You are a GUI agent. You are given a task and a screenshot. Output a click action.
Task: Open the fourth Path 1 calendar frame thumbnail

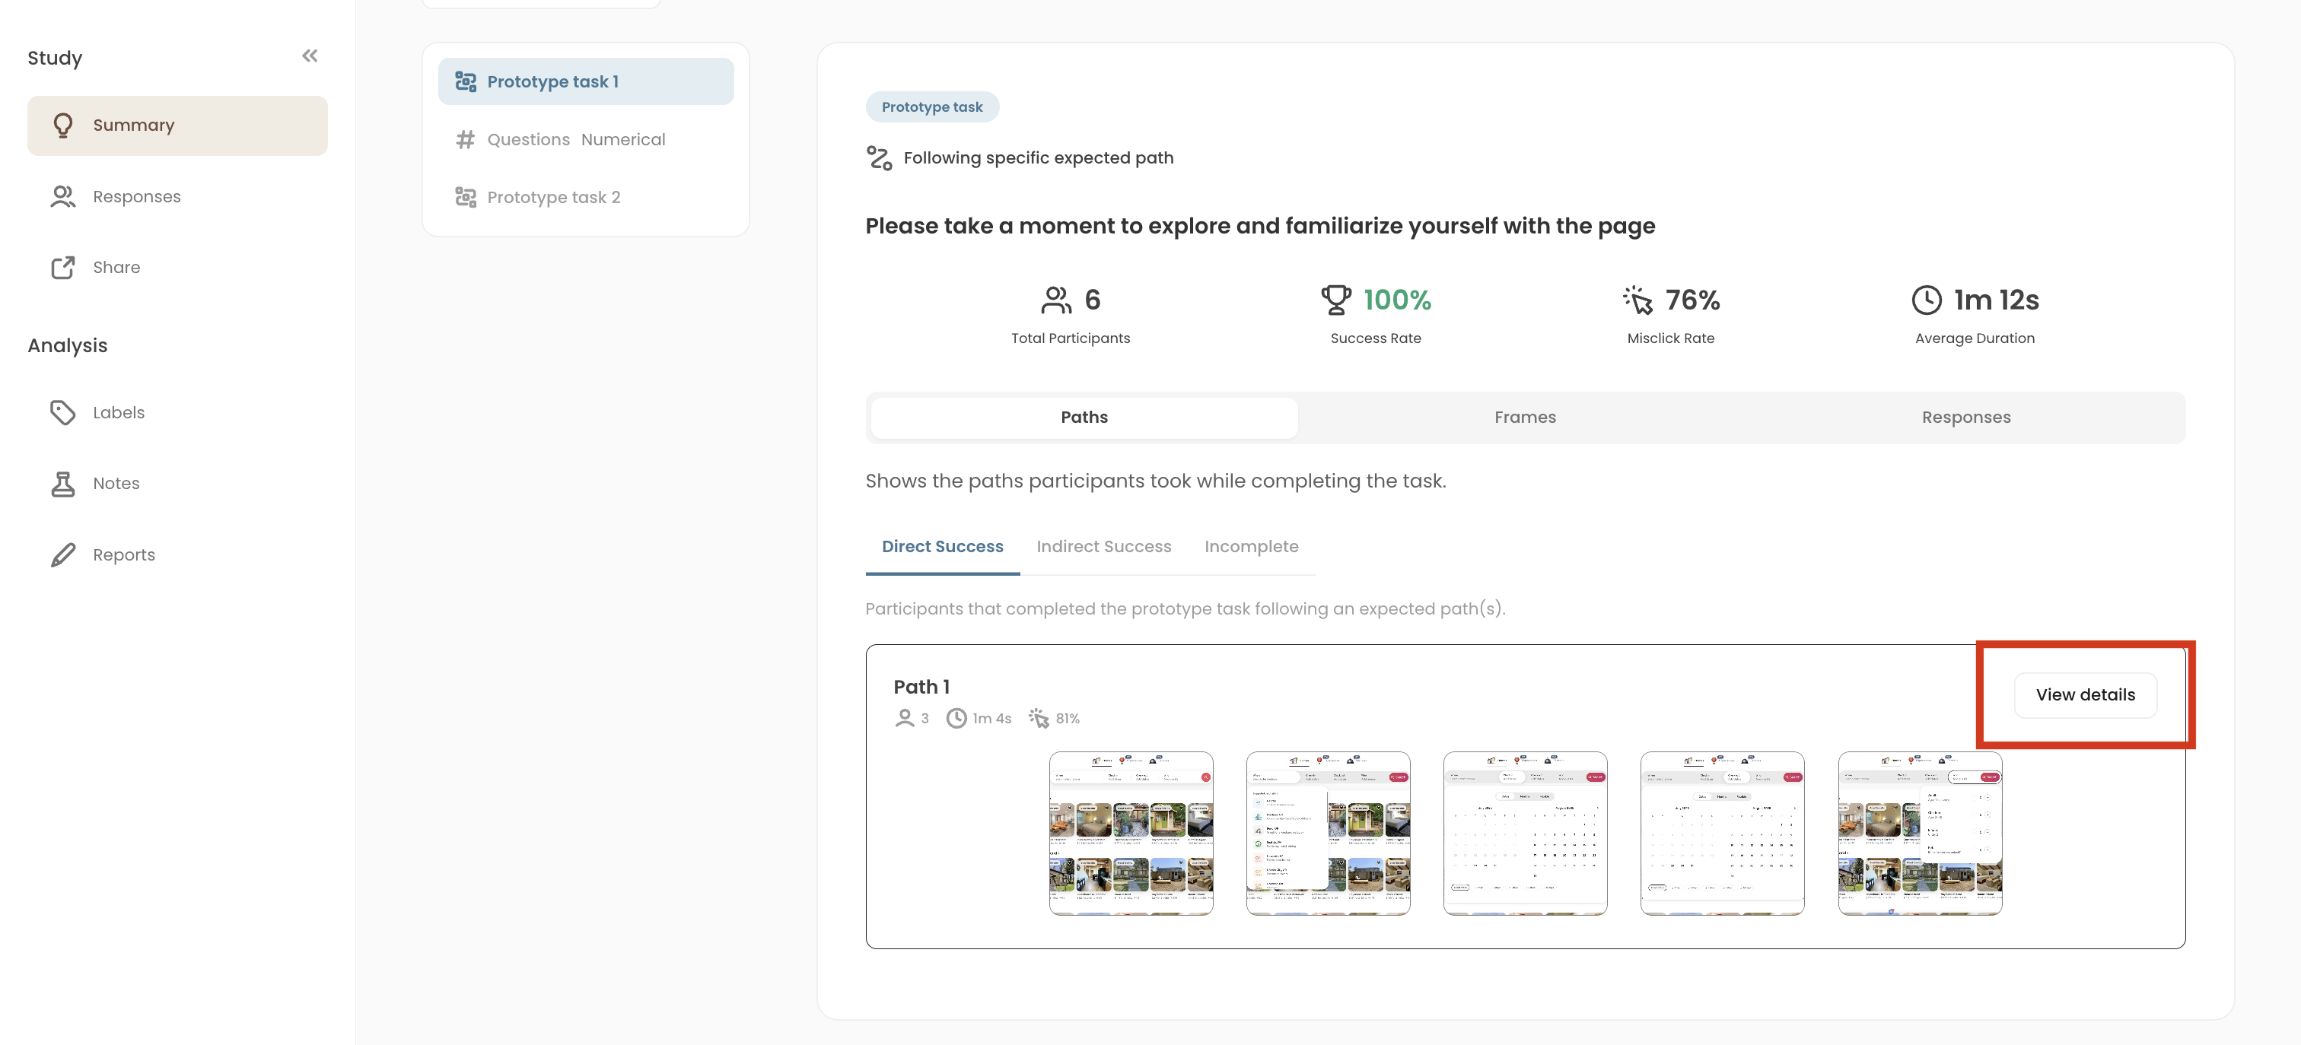click(1722, 834)
